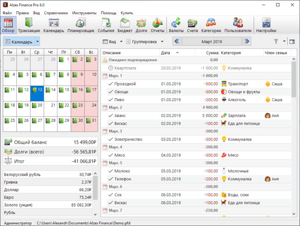Click the Вид view button

click(x=109, y=41)
